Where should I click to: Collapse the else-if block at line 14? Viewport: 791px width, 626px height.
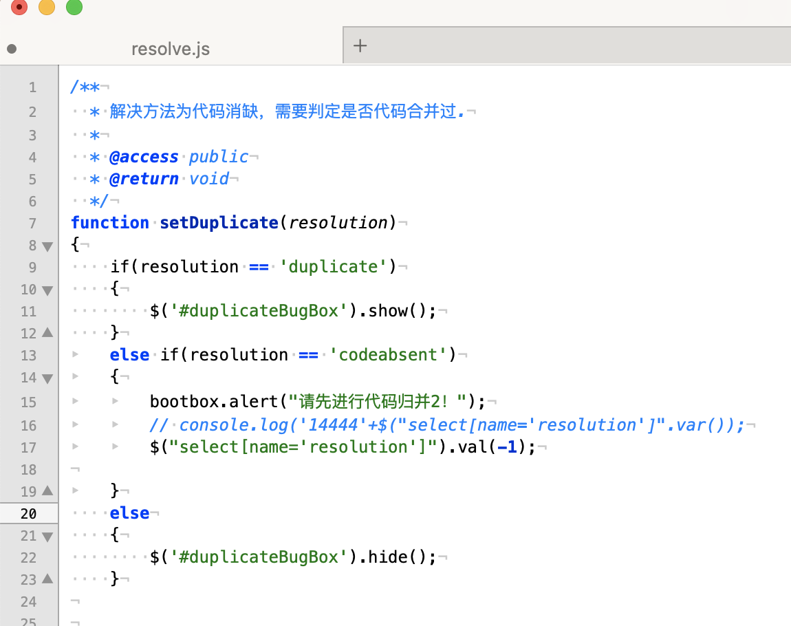(47, 378)
